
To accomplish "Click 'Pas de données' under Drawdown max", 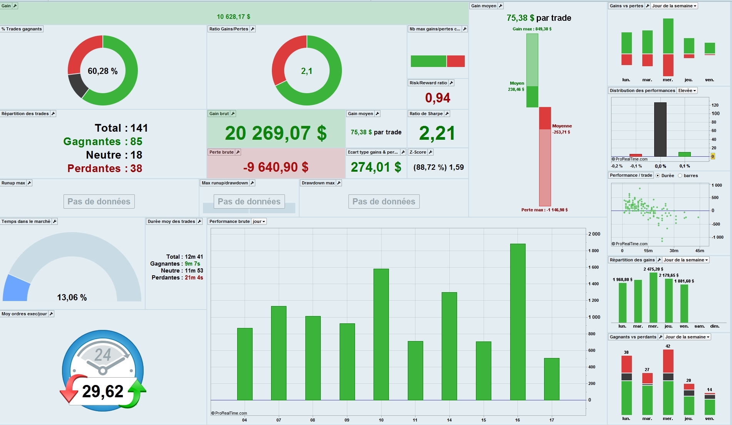I will click(x=384, y=201).
